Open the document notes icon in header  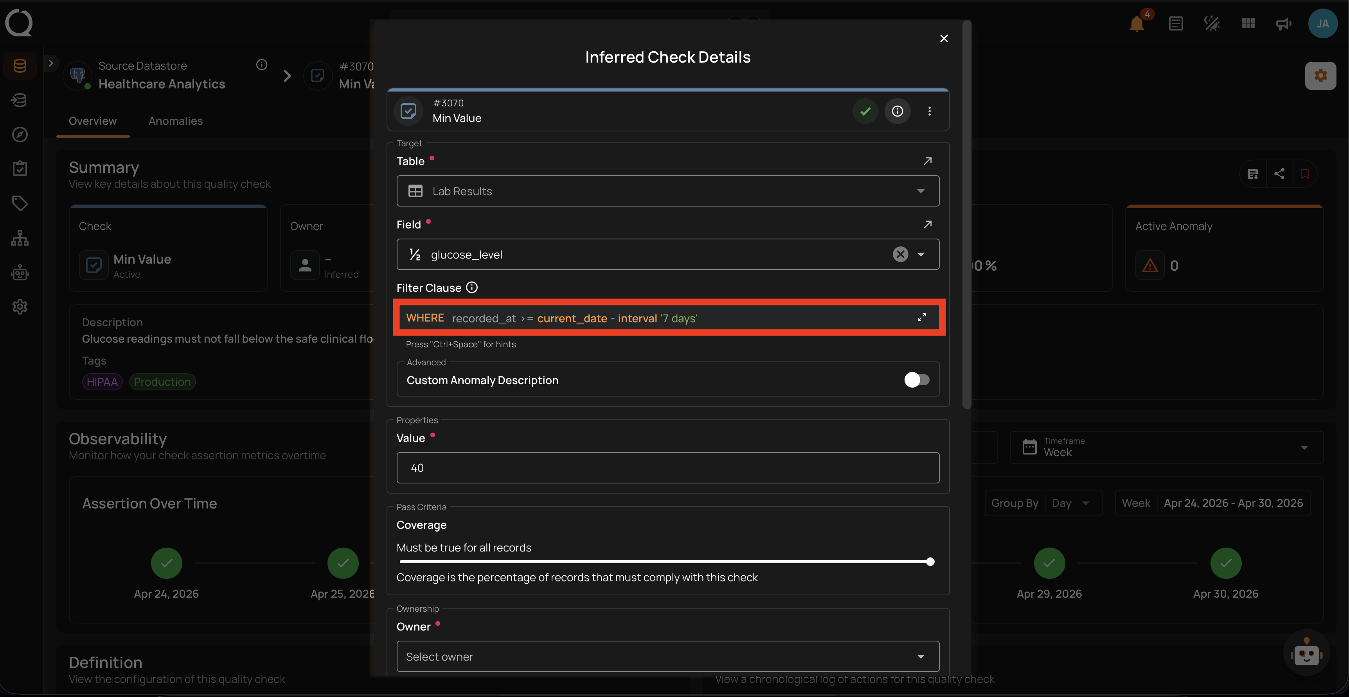(x=1176, y=23)
